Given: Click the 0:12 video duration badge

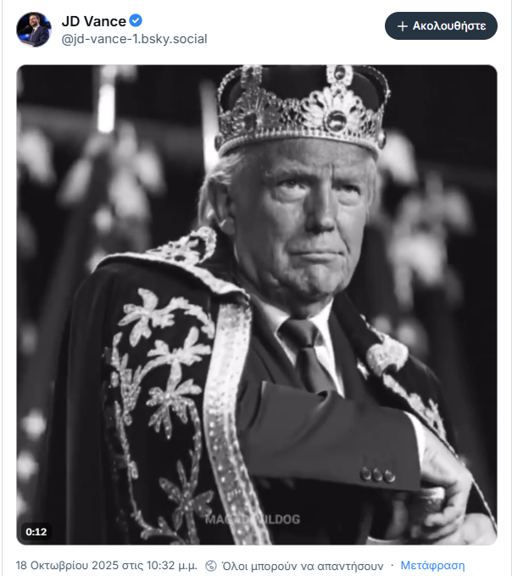Looking at the screenshot, I should 36,532.
